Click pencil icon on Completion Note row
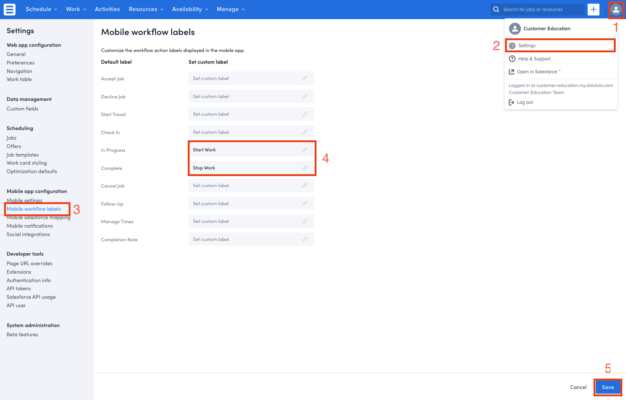The height and width of the screenshot is (400, 626). click(x=305, y=239)
